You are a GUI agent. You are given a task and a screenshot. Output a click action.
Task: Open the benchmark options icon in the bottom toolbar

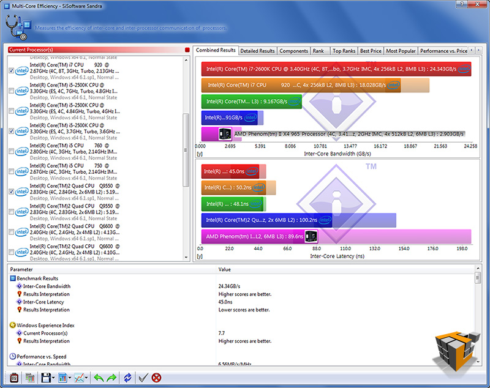coord(14,378)
